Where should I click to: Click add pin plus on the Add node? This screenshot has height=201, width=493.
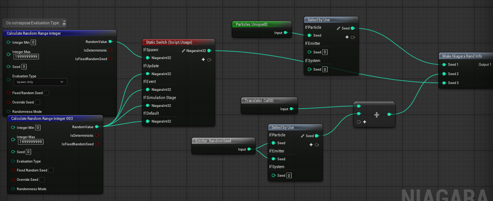365,122
